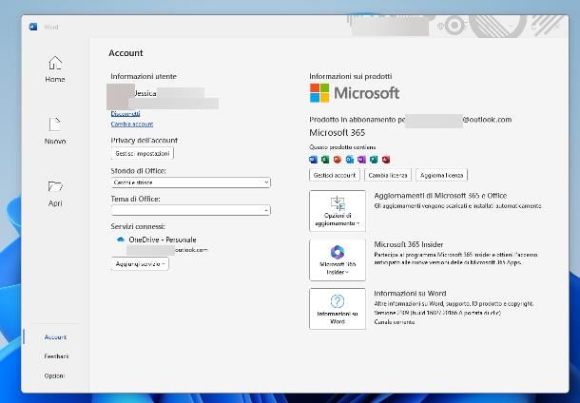Click the OneNote product icon

click(361, 160)
